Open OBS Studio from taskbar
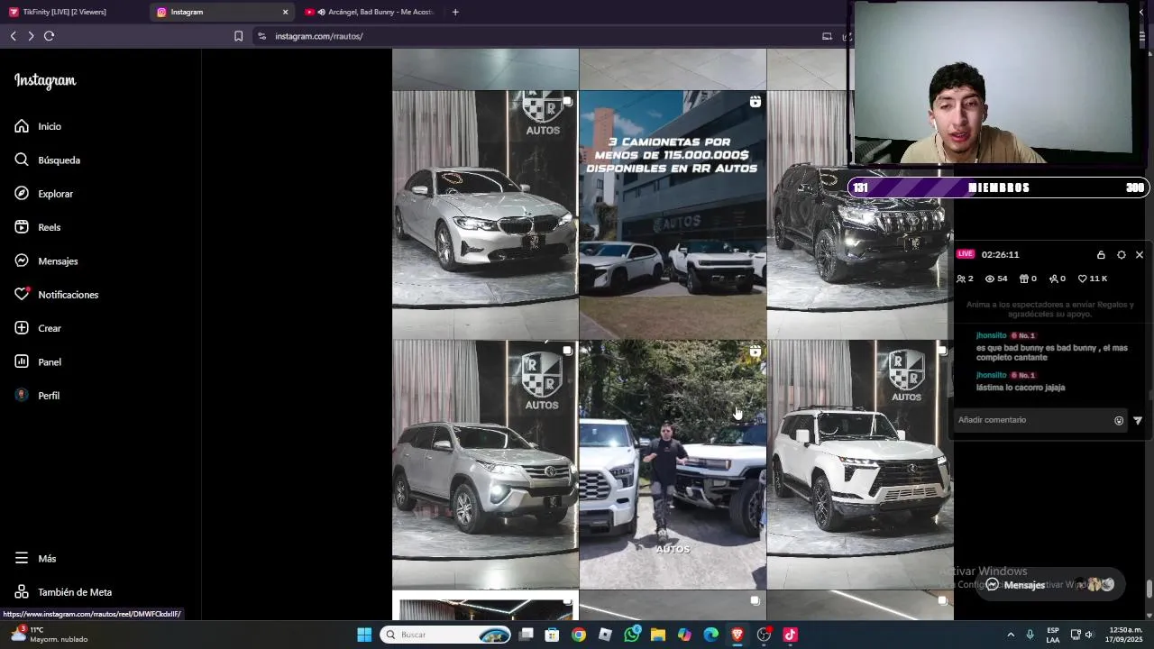 [764, 635]
